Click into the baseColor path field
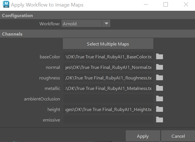The width and height of the screenshot is (195, 142). (108, 57)
